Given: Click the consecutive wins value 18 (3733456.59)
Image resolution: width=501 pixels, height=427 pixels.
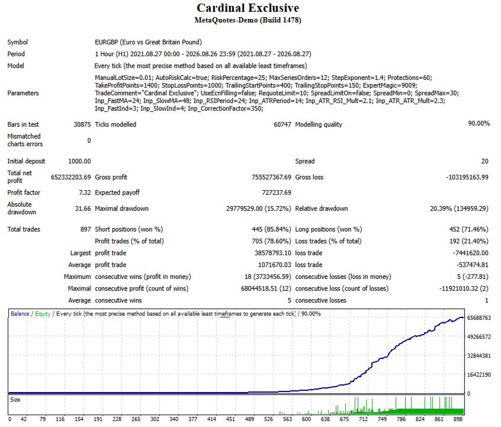Looking at the screenshot, I should click(268, 277).
